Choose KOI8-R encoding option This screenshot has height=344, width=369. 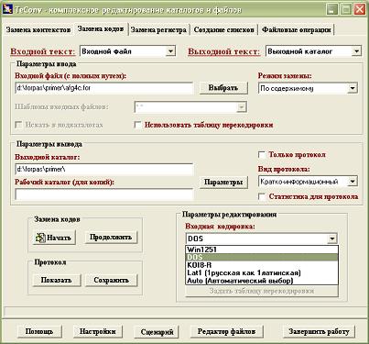coord(262,265)
